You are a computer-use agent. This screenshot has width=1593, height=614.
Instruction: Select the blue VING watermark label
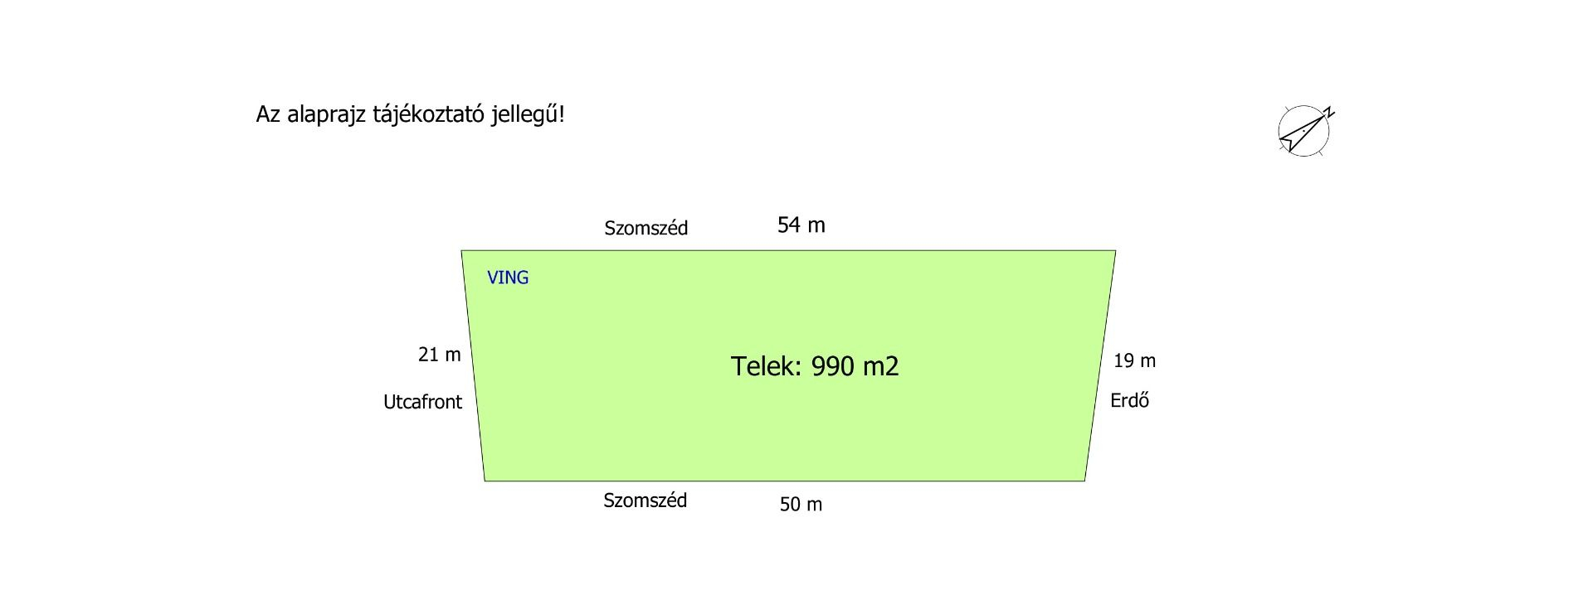(x=508, y=278)
